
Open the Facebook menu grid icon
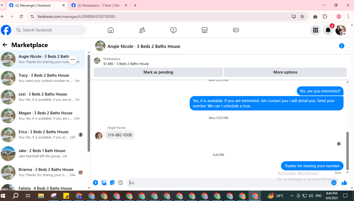coord(316,30)
